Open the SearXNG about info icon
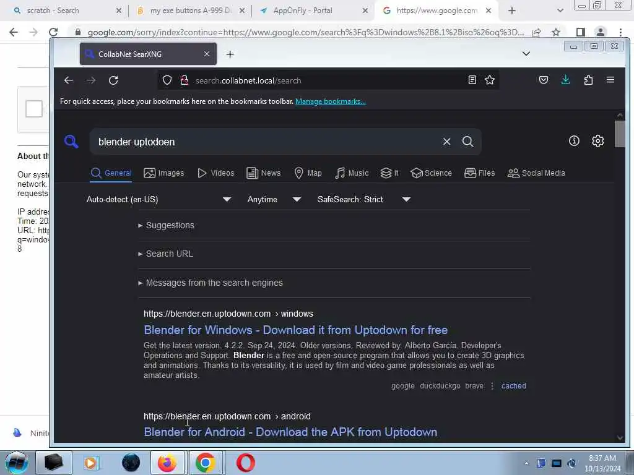The height and width of the screenshot is (475, 634). click(x=574, y=140)
